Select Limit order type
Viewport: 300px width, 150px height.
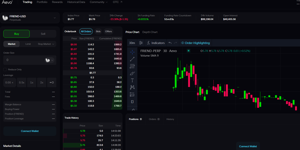click(28, 44)
